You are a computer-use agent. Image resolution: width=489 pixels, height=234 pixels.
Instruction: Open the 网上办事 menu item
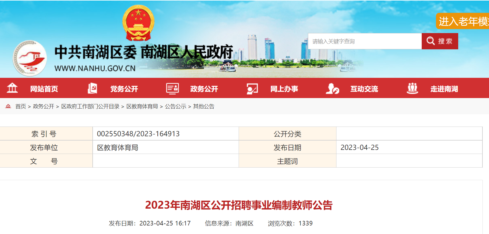coord(284,89)
